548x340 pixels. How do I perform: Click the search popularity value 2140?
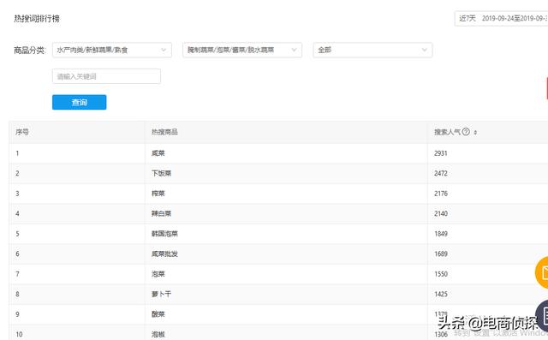[x=441, y=213]
